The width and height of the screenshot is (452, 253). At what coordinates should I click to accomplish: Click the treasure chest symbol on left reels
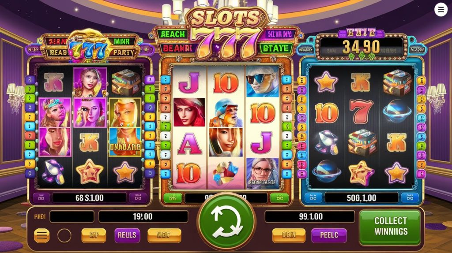point(126,82)
